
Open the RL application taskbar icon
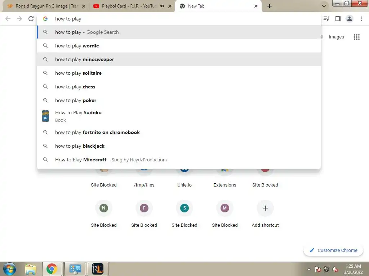tap(98, 269)
